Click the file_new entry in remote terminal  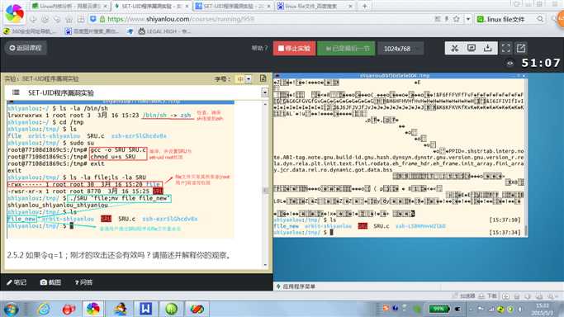click(x=287, y=226)
